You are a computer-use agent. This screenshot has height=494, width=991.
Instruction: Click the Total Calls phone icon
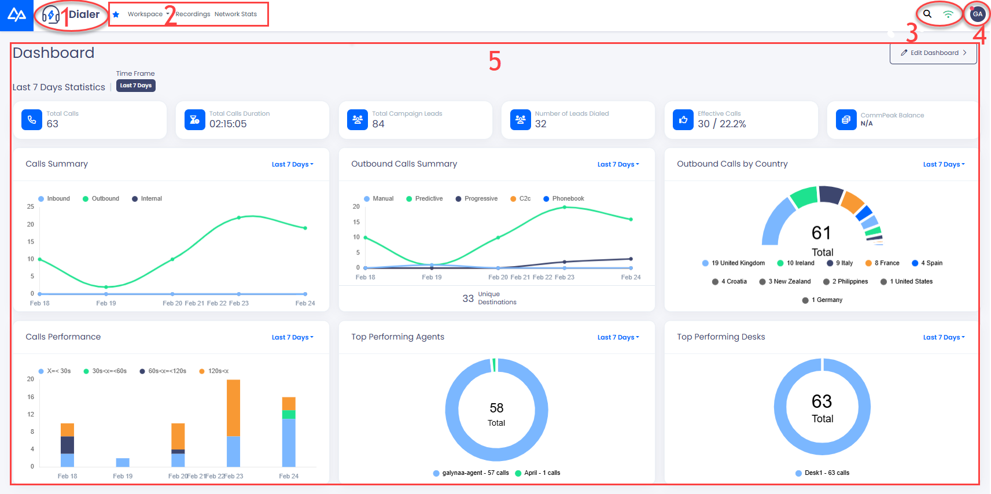pos(32,120)
